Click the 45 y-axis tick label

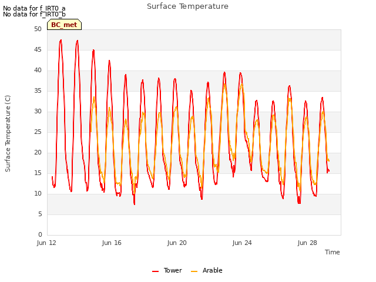(38, 49)
